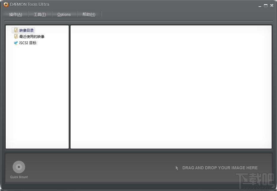Click the Quick Mount label
Viewport: 277px width, 191px height.
(19, 177)
